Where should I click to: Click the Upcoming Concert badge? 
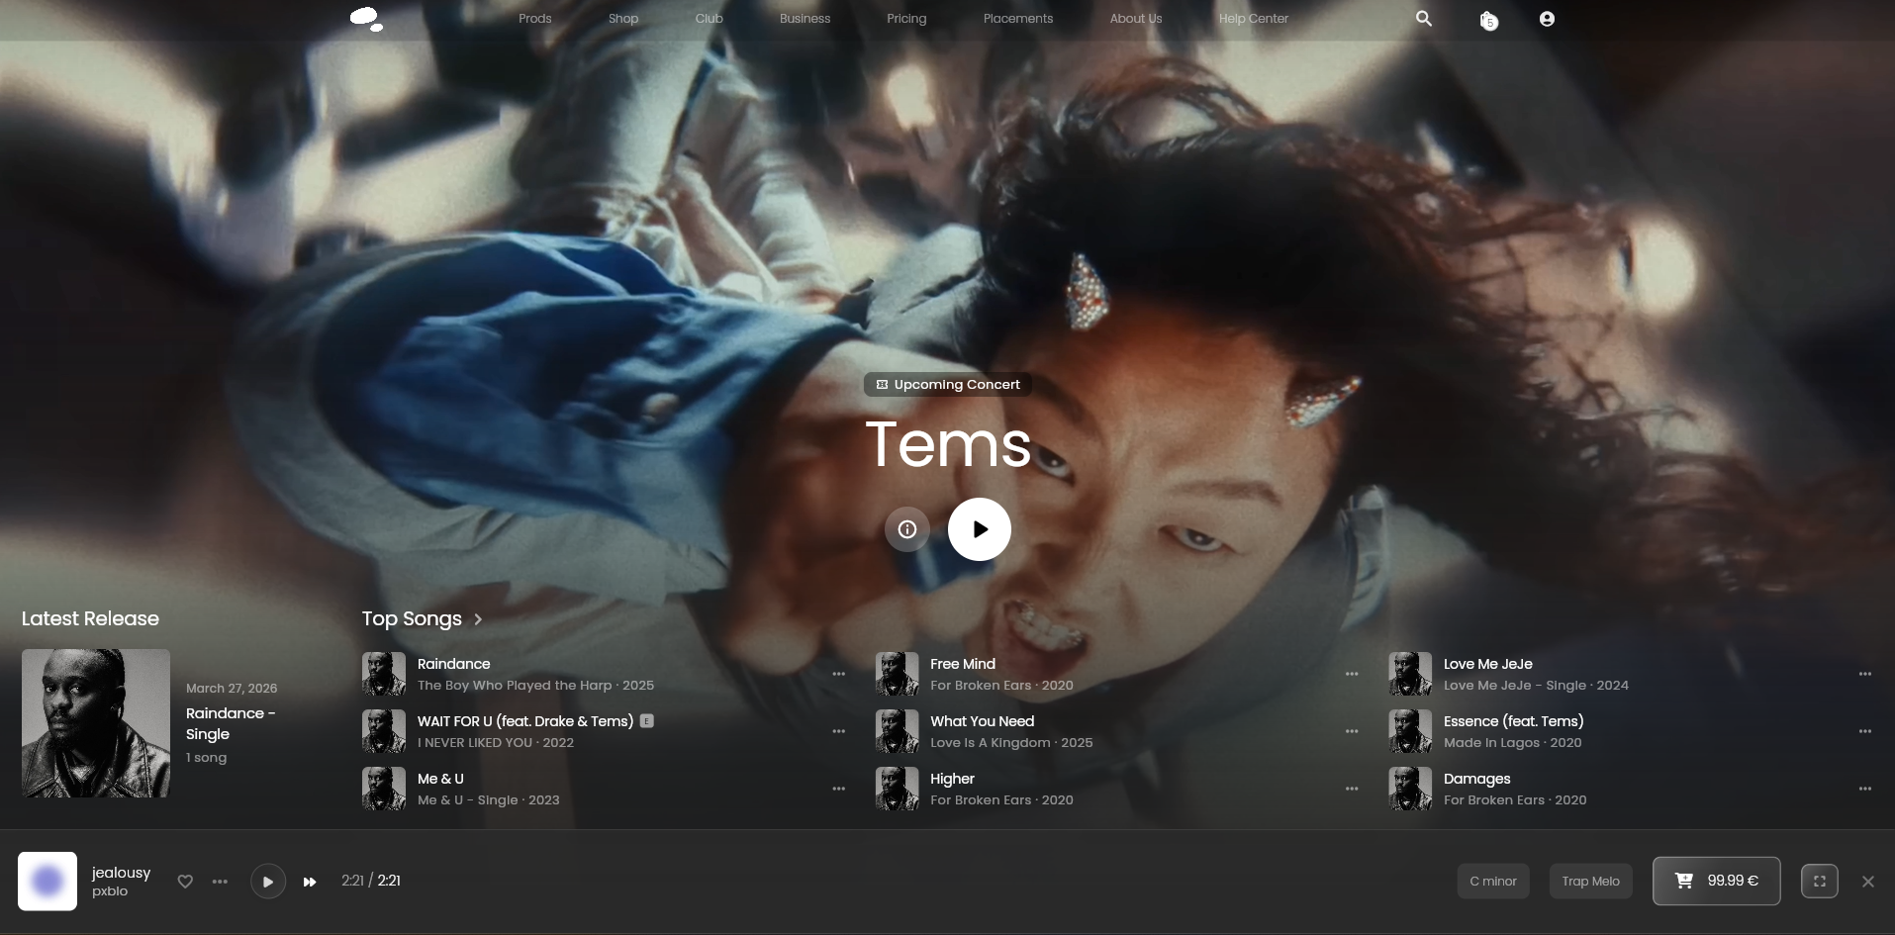coord(948,385)
